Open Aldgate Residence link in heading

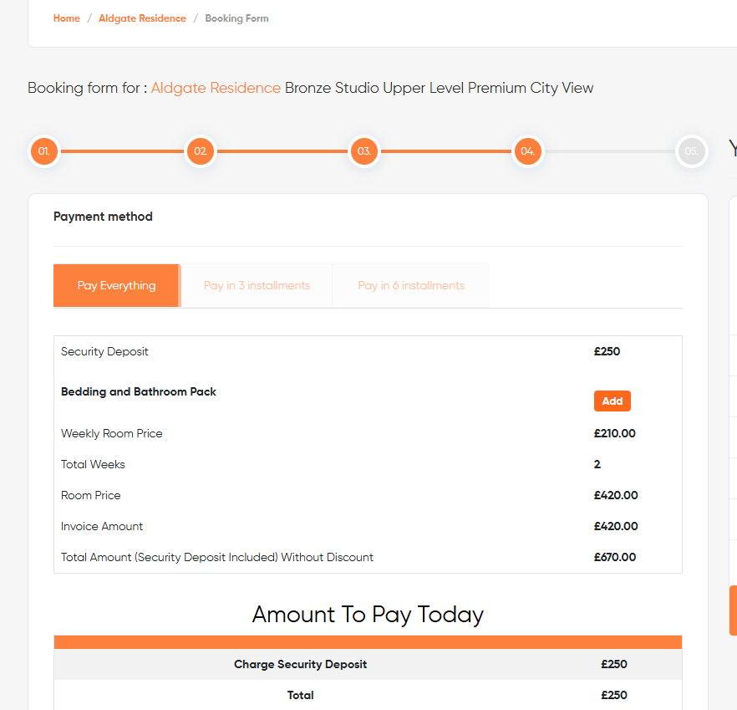coord(216,88)
